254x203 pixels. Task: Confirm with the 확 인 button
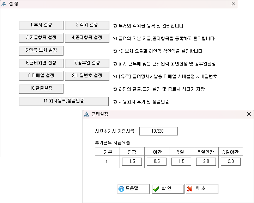pos(168,189)
